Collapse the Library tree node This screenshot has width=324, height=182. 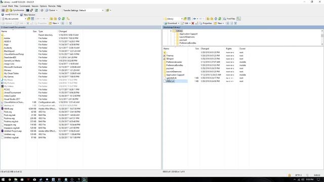click(x=171, y=31)
